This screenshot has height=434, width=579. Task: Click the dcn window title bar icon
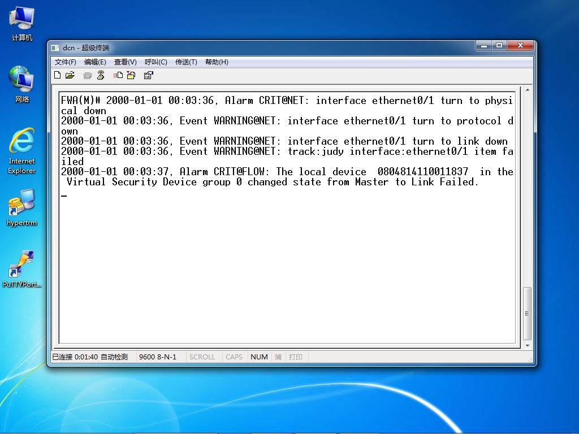[55, 47]
